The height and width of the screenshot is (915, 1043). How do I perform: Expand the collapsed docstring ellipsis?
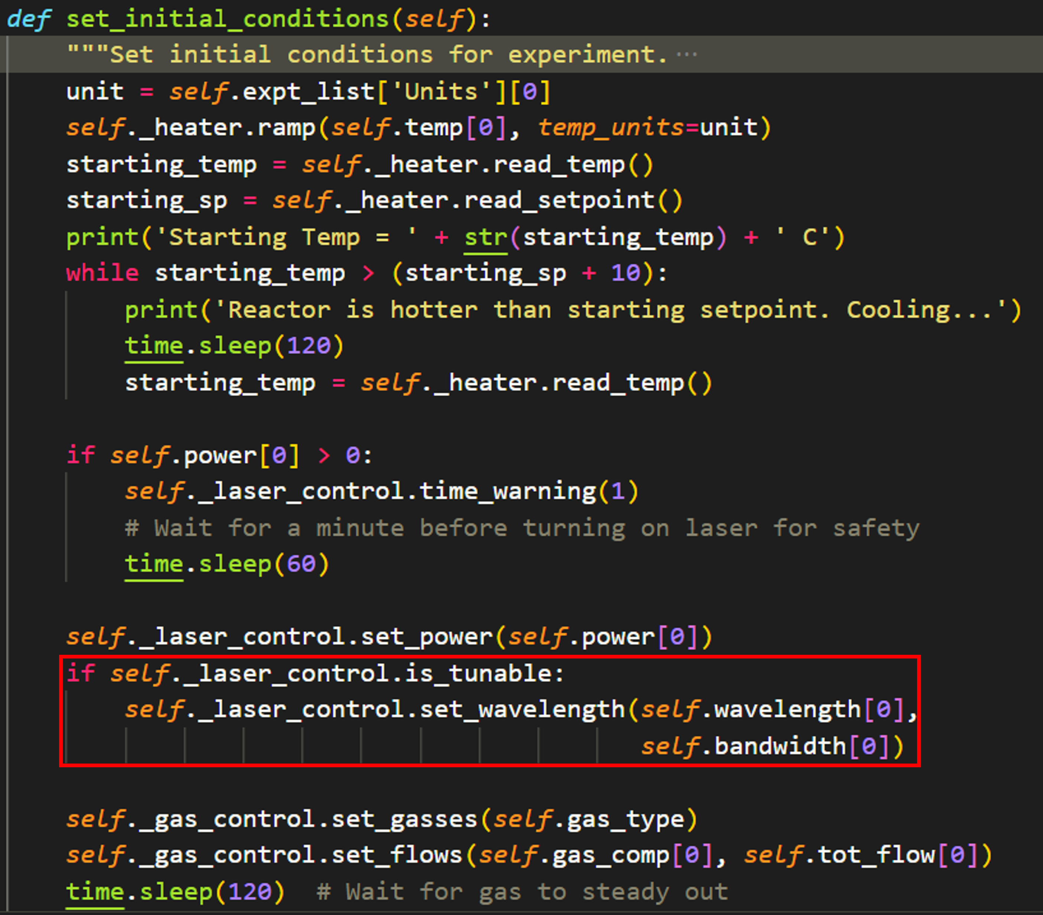click(x=687, y=55)
